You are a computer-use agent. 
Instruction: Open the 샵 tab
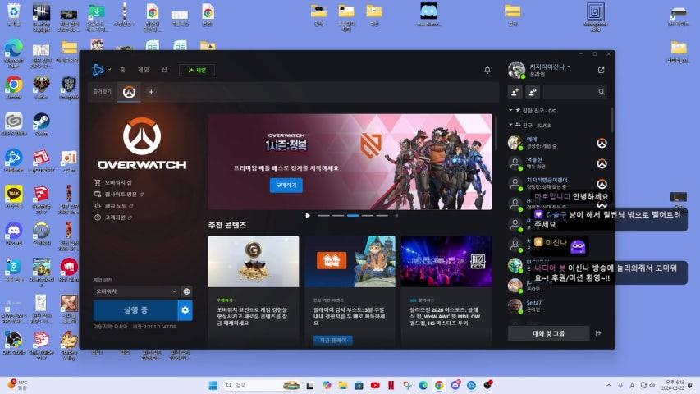pyautogui.click(x=164, y=70)
